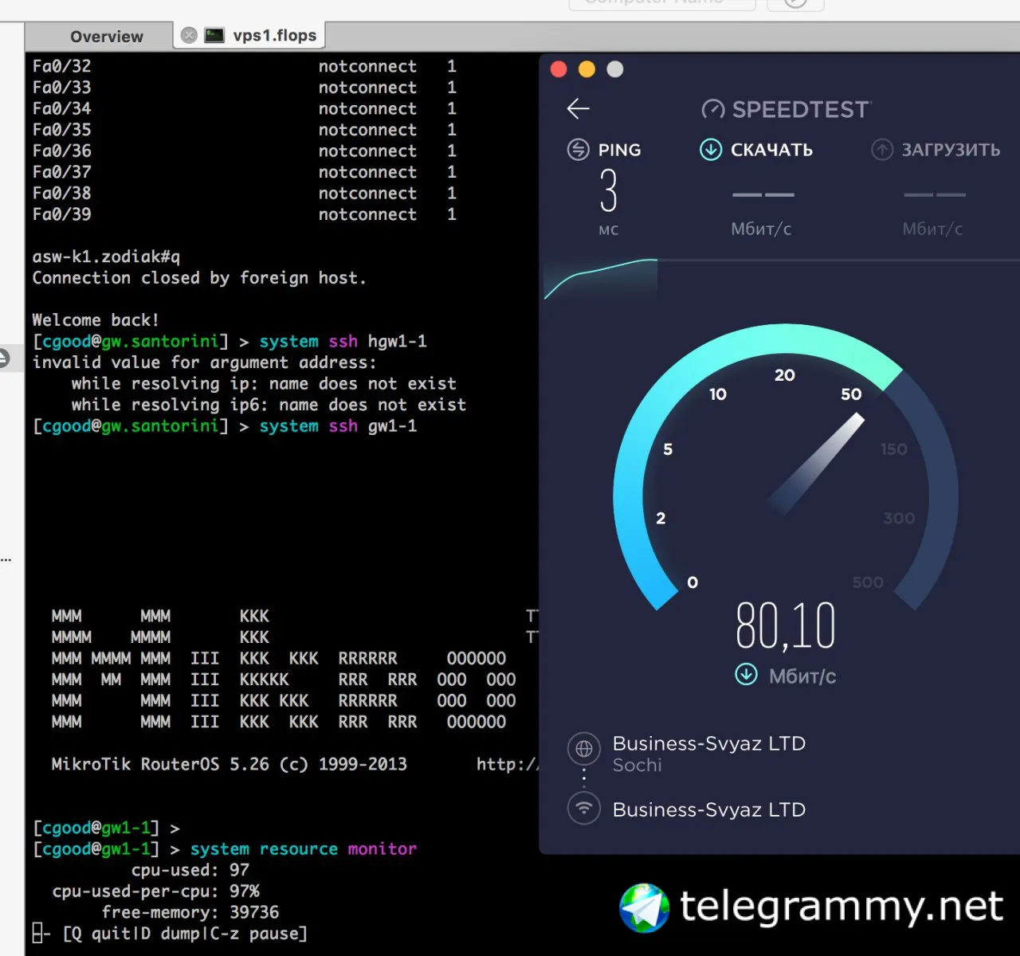
Task: Click the ping value 3
Action: (x=609, y=191)
